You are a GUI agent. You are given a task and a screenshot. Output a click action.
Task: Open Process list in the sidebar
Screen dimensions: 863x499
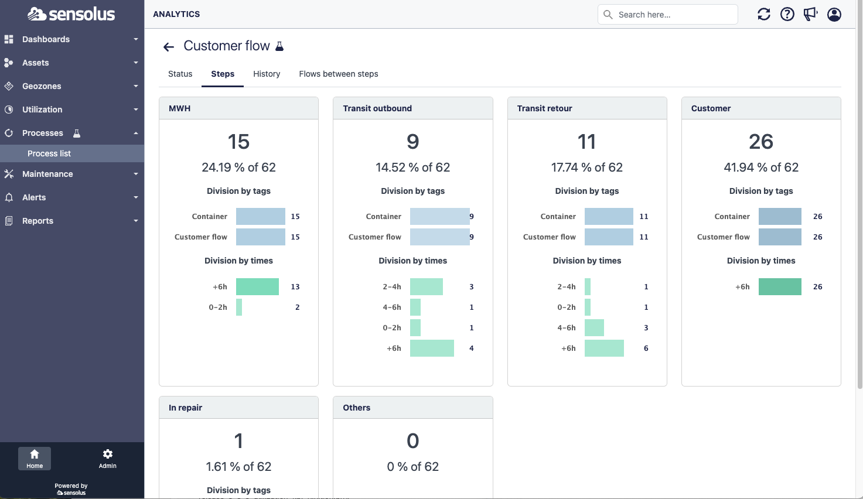(72, 153)
